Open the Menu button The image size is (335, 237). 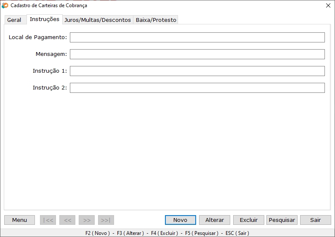(19, 220)
